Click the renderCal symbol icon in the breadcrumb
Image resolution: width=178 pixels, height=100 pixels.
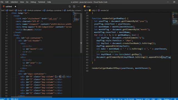pos(99,11)
